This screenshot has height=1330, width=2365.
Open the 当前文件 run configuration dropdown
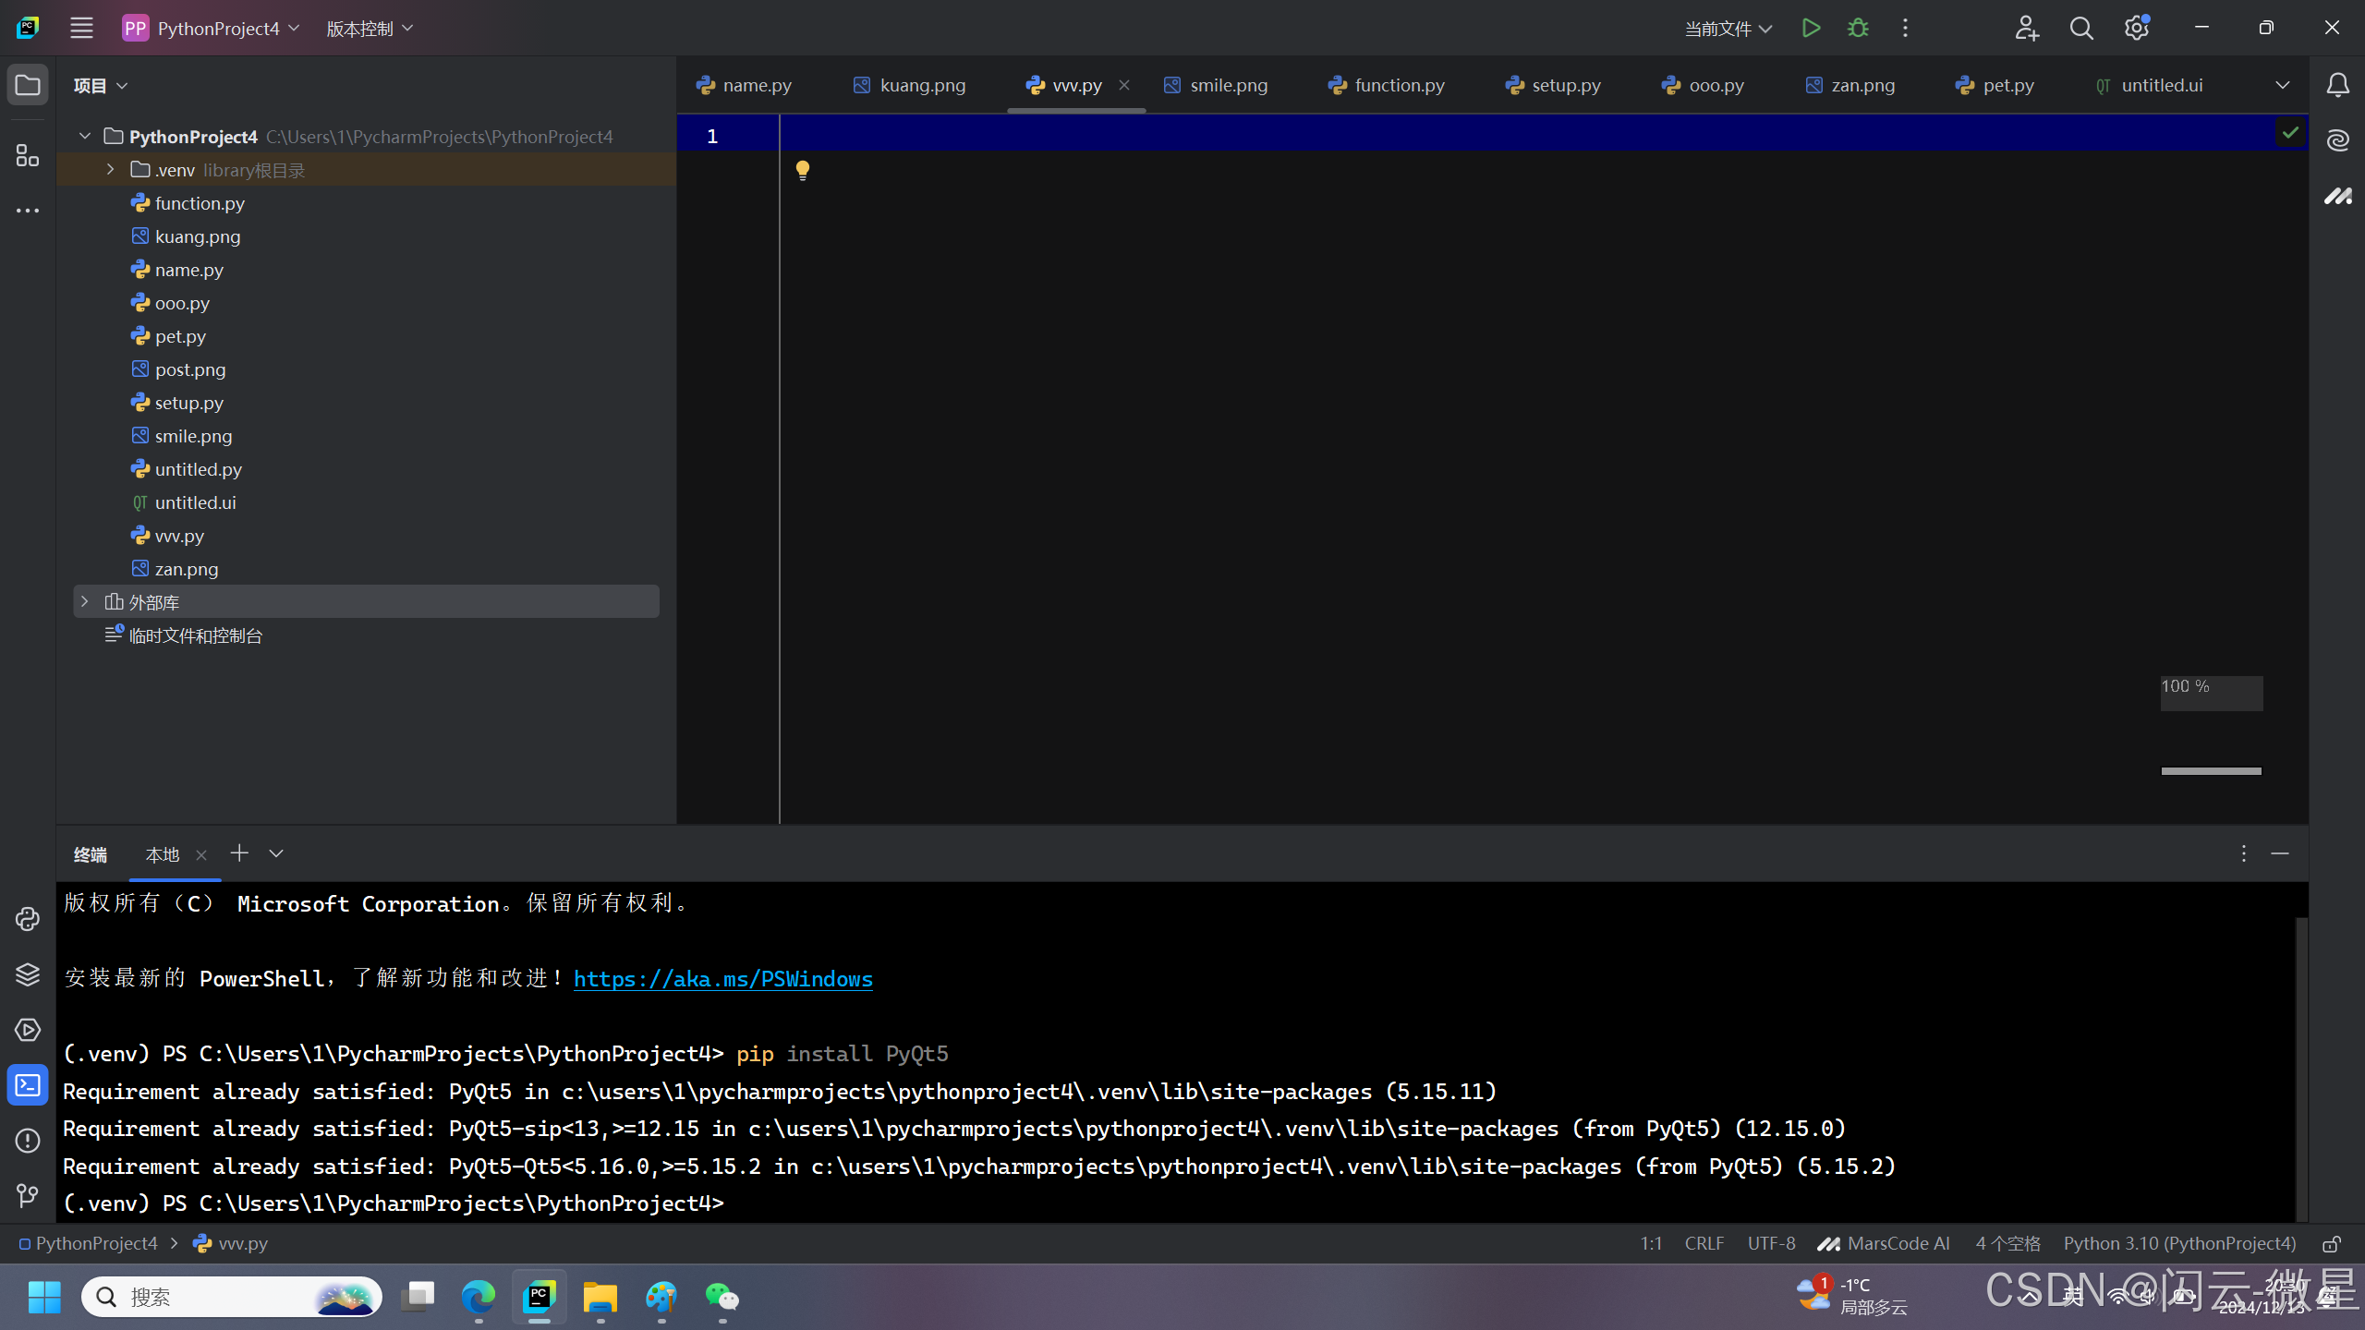coord(1728,29)
